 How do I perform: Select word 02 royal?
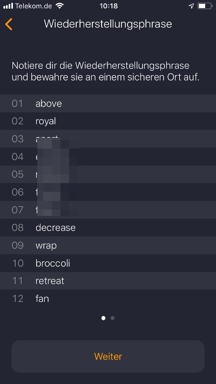coord(108,121)
